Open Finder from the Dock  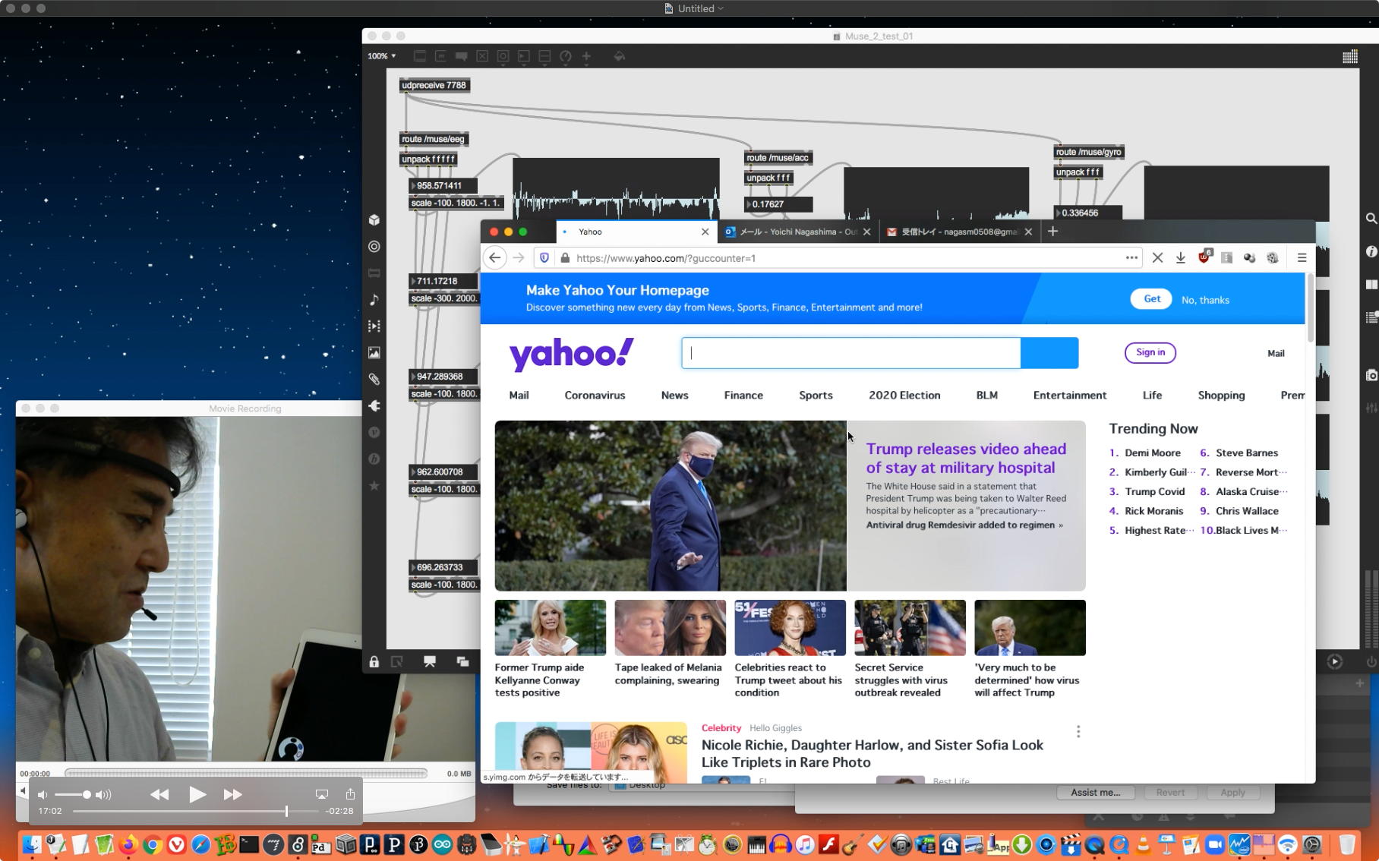[x=32, y=844]
